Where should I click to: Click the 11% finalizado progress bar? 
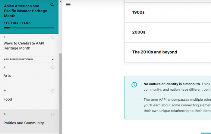click(x=29, y=28)
